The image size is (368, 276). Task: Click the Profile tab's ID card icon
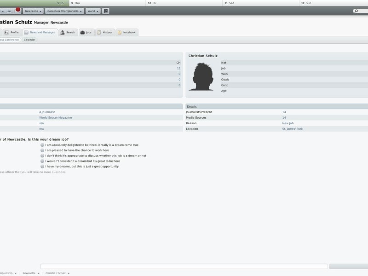point(7,32)
